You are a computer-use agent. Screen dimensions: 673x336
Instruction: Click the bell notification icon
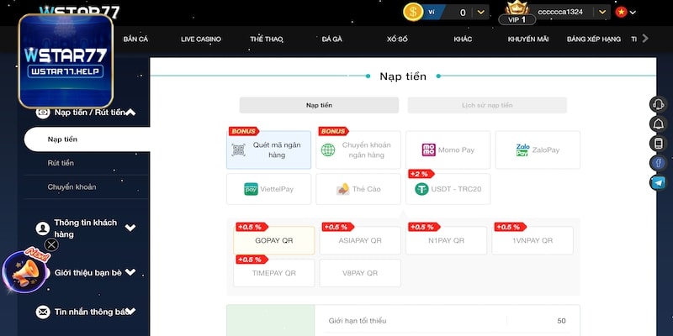[x=658, y=123]
